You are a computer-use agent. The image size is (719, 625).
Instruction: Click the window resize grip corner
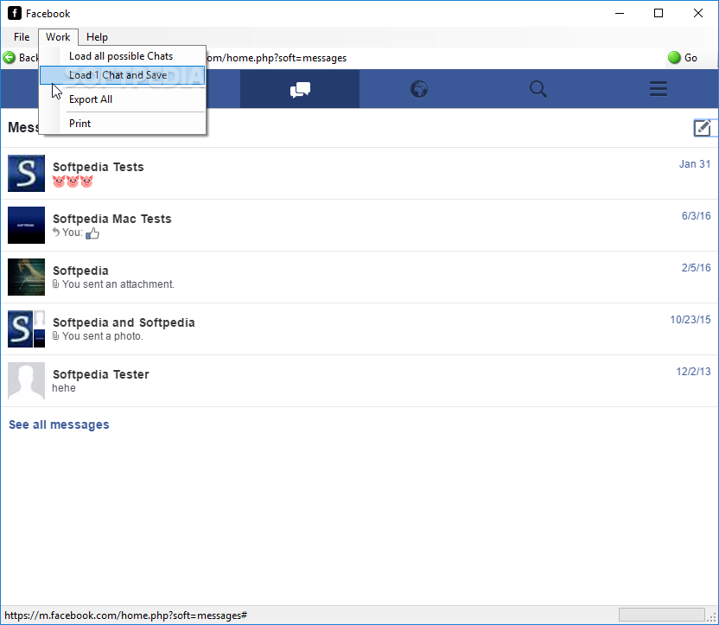pos(713,618)
